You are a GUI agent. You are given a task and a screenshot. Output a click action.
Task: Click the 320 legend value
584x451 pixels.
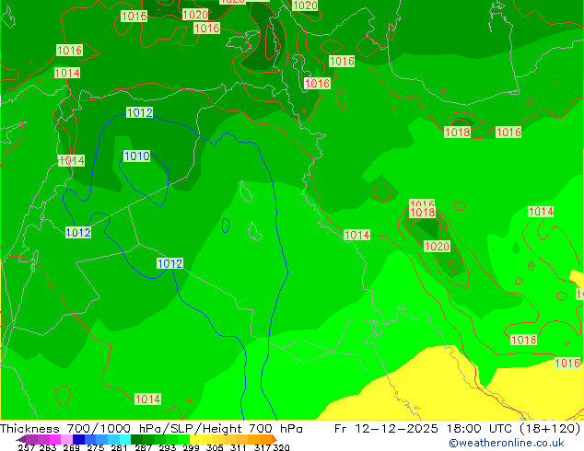[281, 447]
